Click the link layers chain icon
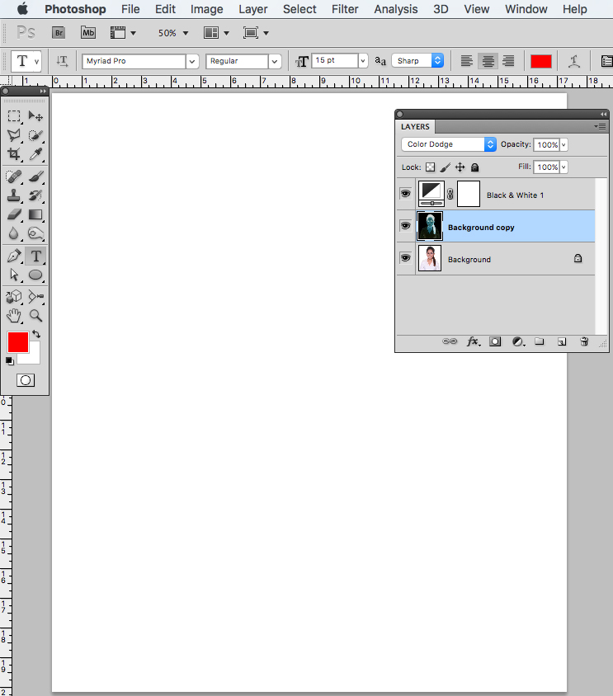The height and width of the screenshot is (696, 613). (450, 341)
